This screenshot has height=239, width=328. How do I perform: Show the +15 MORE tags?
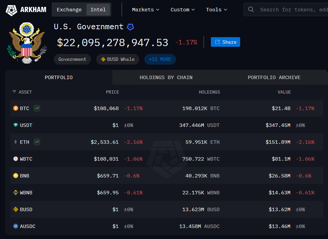click(160, 59)
